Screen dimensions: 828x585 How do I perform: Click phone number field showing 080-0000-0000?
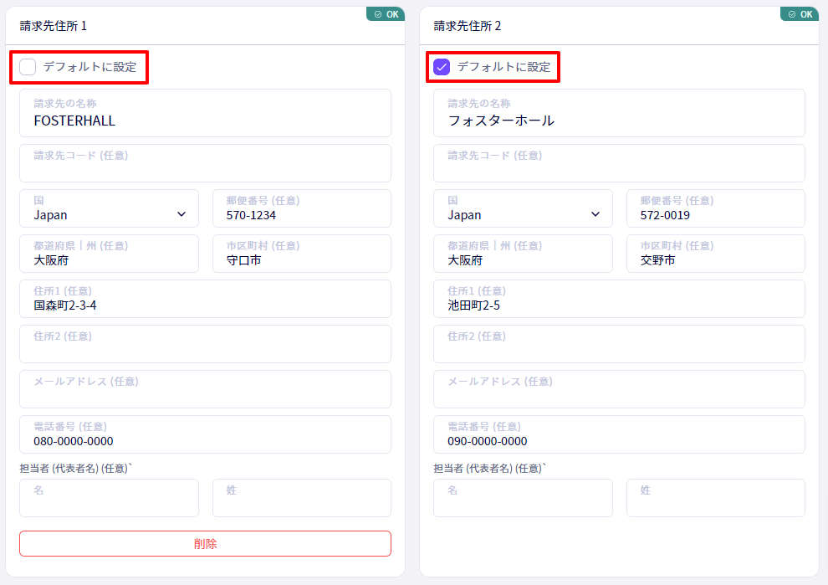click(206, 434)
